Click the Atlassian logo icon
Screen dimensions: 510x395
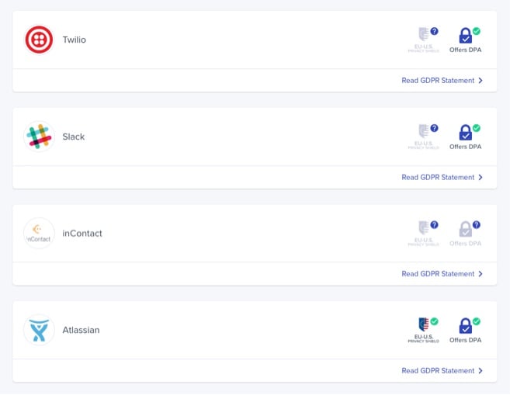point(39,330)
